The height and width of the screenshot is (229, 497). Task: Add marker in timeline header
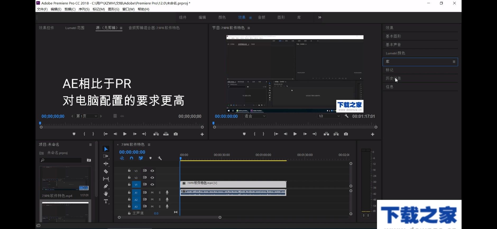coord(150,158)
